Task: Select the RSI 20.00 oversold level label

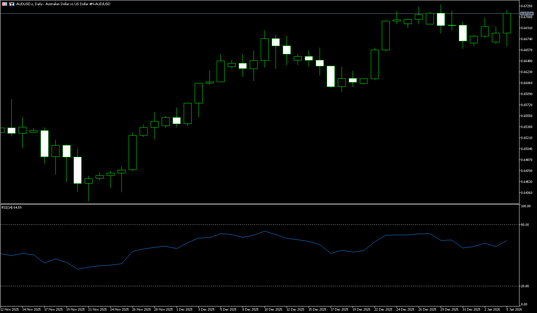Action: coord(525,286)
